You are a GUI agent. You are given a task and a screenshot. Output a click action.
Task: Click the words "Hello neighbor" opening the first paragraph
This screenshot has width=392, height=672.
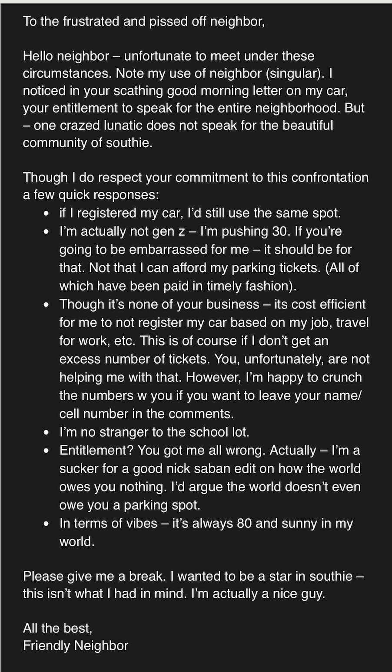pyautogui.click(x=66, y=56)
